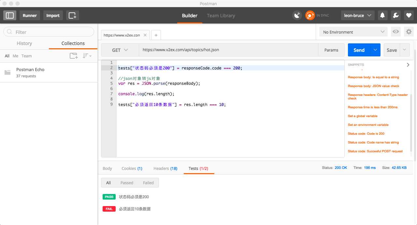Switch to the Team Library tab
The height and width of the screenshot is (225, 417).
[x=221, y=15]
